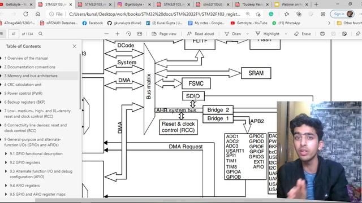This screenshot has height=203, width=362.
Task: Zoom out of the PDF
Action: pyautogui.click(x=106, y=34)
